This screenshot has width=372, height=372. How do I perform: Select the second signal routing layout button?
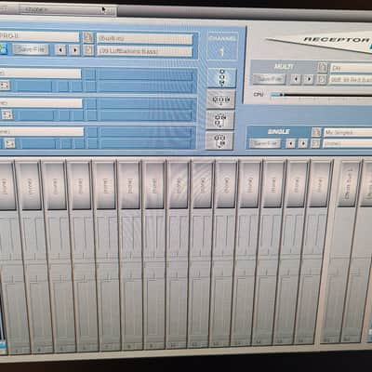tap(220, 100)
